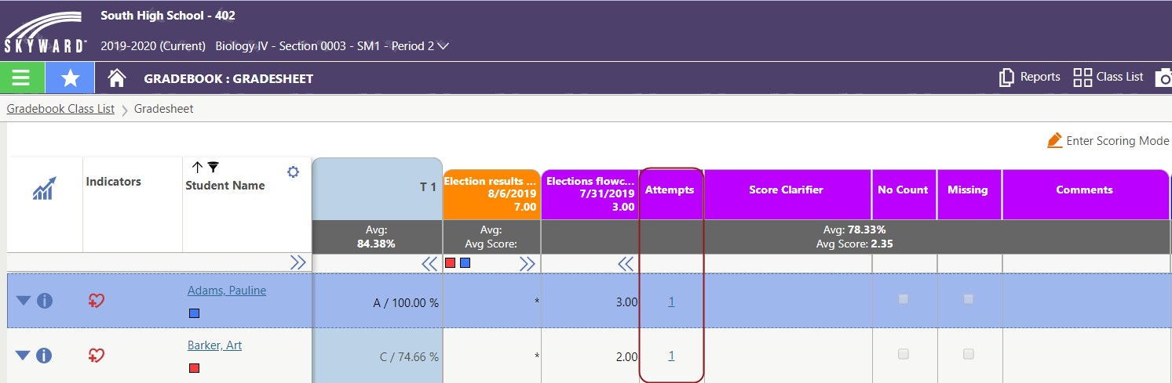Viewport: 1172px width, 383px height.
Task: Expand row options arrow for Pauline Adams
Action: (23, 301)
